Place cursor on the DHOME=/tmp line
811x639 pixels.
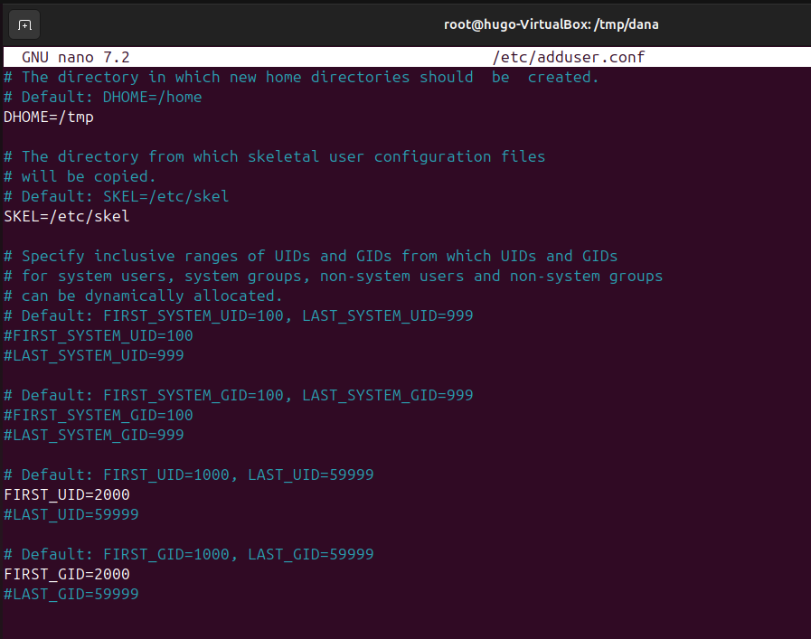pyautogui.click(x=48, y=117)
